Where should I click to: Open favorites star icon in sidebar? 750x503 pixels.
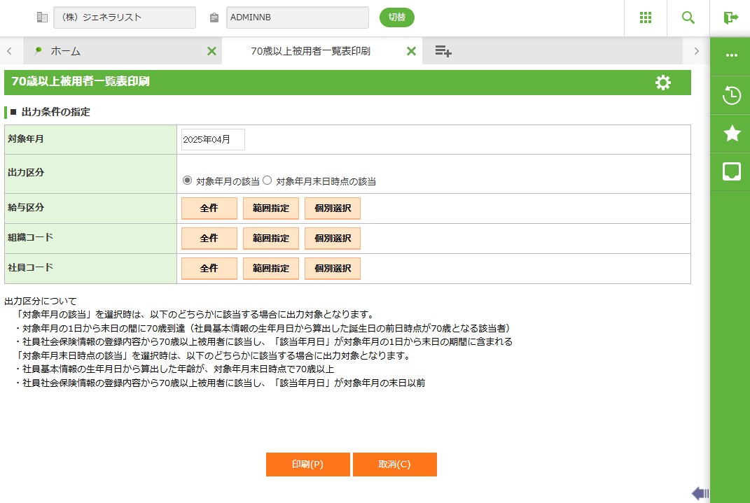click(731, 133)
